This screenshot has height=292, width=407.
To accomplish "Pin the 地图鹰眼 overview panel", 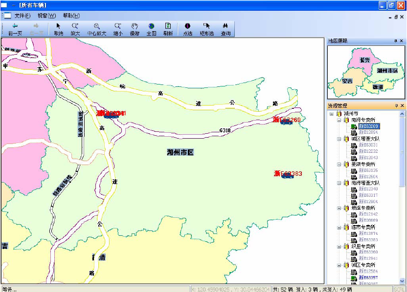I will 396,41.
